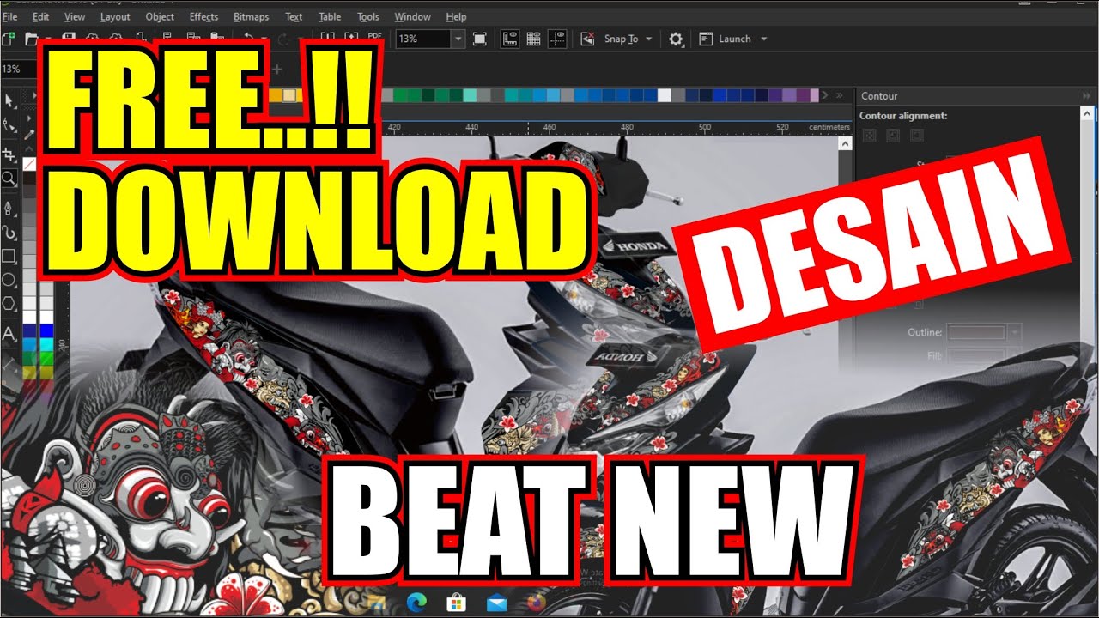Select the Text tool
Viewport: 1099px width, 618px height.
click(x=9, y=334)
